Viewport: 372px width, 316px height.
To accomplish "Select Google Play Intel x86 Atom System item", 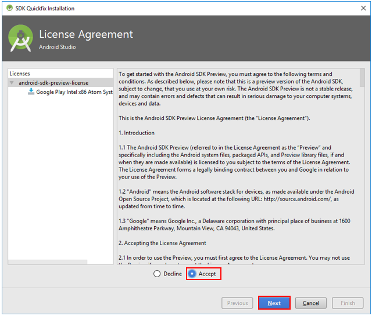I will [x=74, y=92].
